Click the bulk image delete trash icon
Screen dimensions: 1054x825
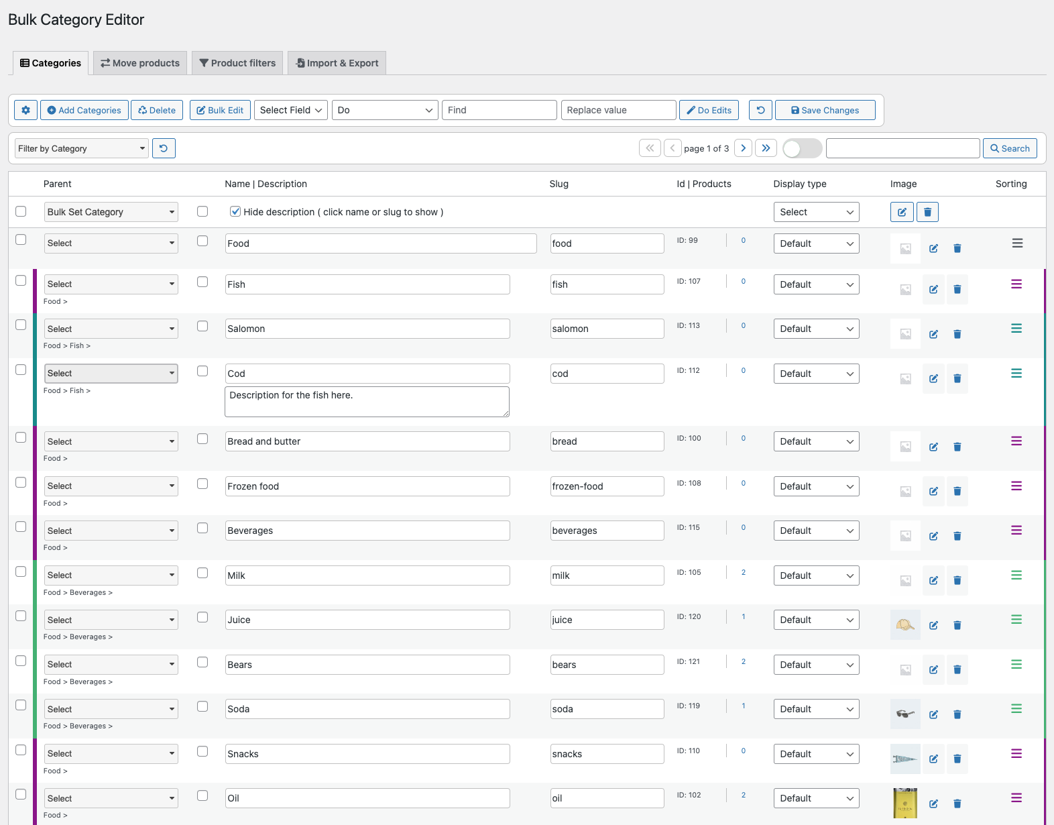[927, 212]
